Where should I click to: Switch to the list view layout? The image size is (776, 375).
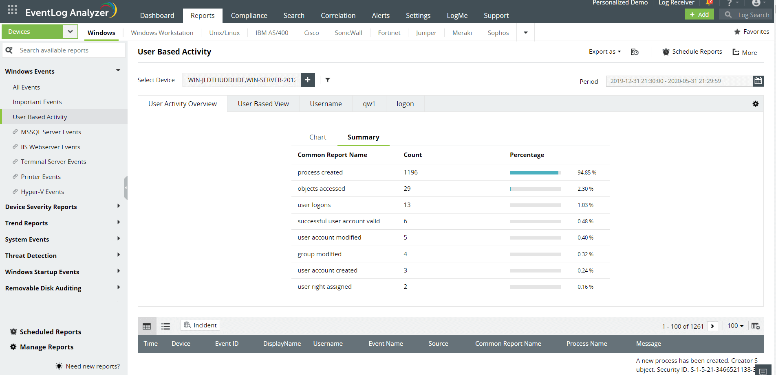click(165, 326)
